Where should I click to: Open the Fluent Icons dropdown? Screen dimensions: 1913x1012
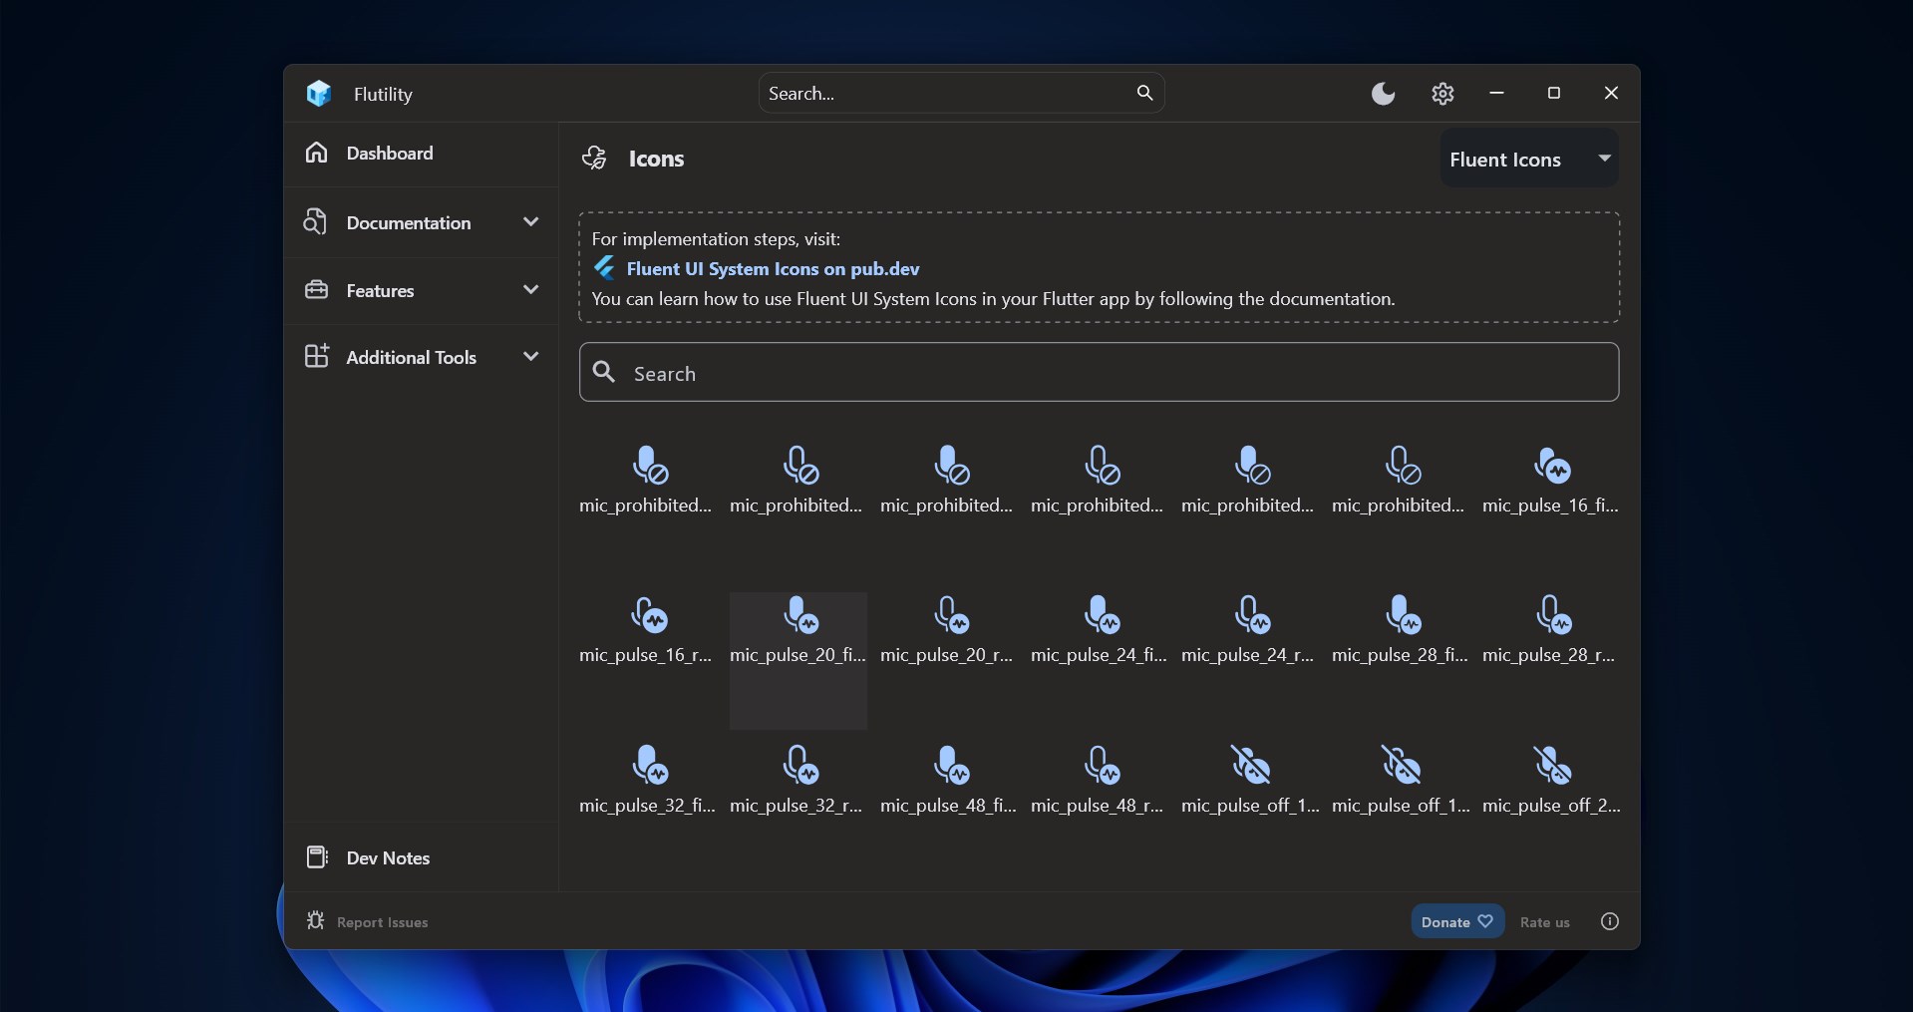tap(1529, 159)
